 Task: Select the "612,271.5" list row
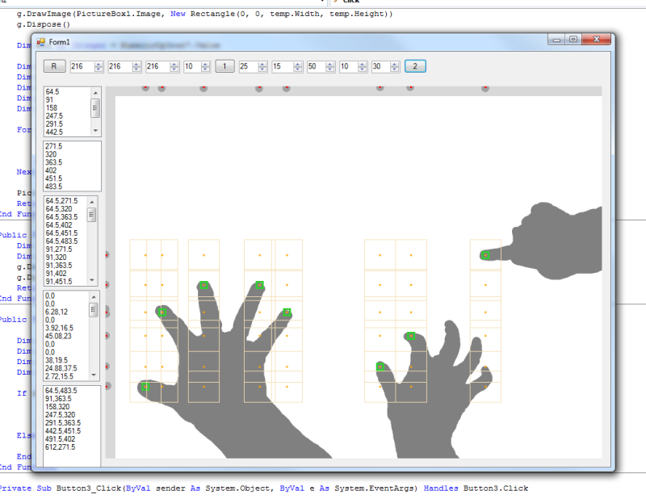pos(60,447)
